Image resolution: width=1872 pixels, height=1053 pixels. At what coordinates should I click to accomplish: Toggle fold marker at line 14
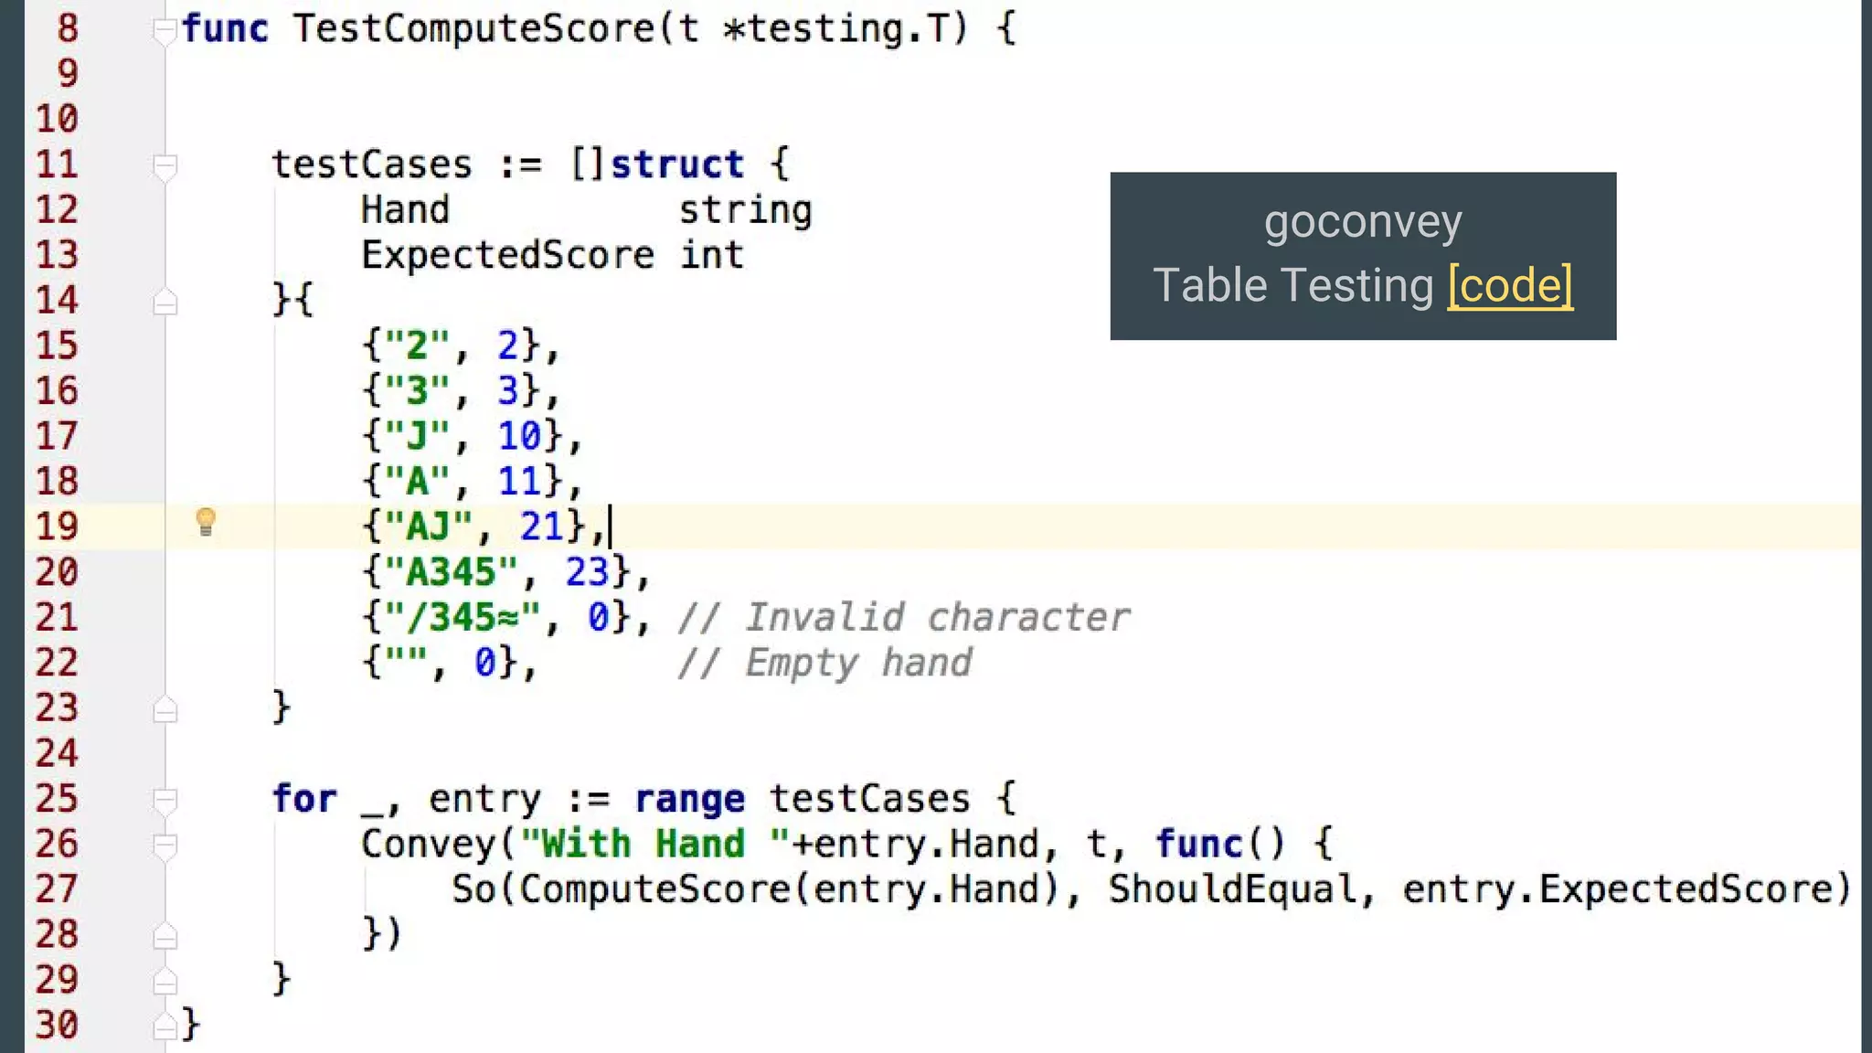click(165, 302)
